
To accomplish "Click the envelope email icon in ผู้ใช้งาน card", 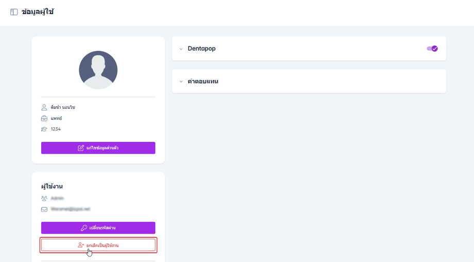I will 44,209.
